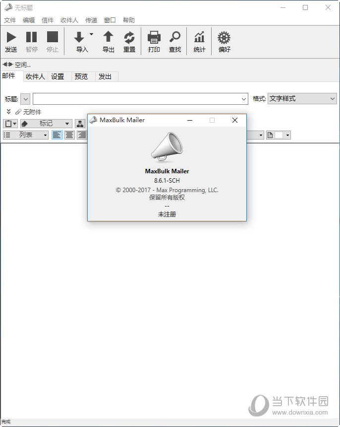Click the 未注册 text in about dialog
This screenshot has height=427, width=340.
[x=167, y=214]
